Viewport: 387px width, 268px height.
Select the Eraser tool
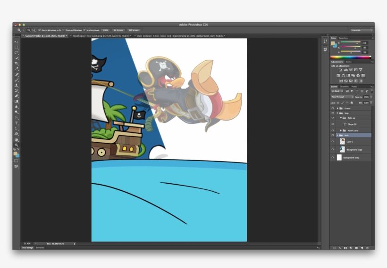(17, 96)
